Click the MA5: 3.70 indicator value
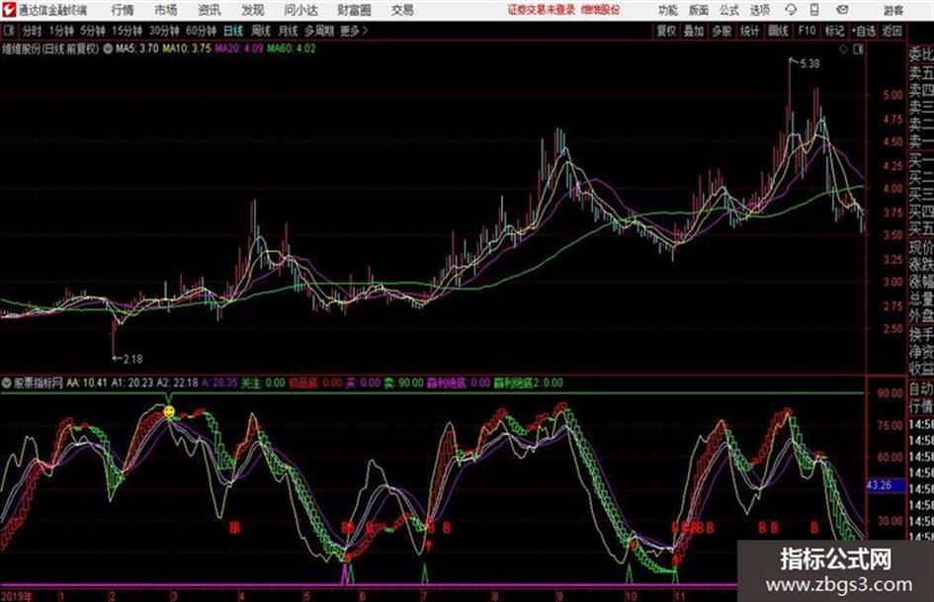 tap(137, 48)
